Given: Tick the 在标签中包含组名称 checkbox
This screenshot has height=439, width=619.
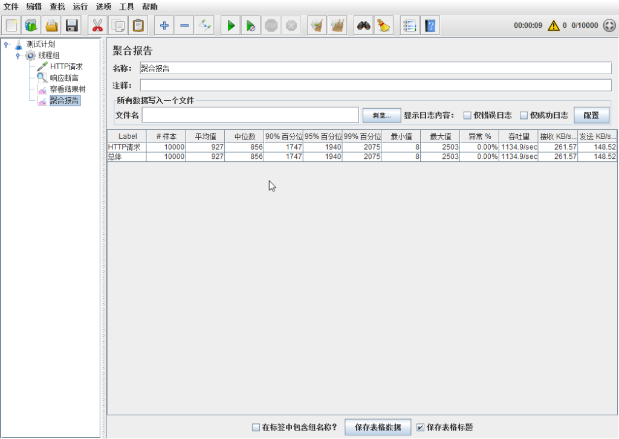Looking at the screenshot, I should [x=256, y=428].
